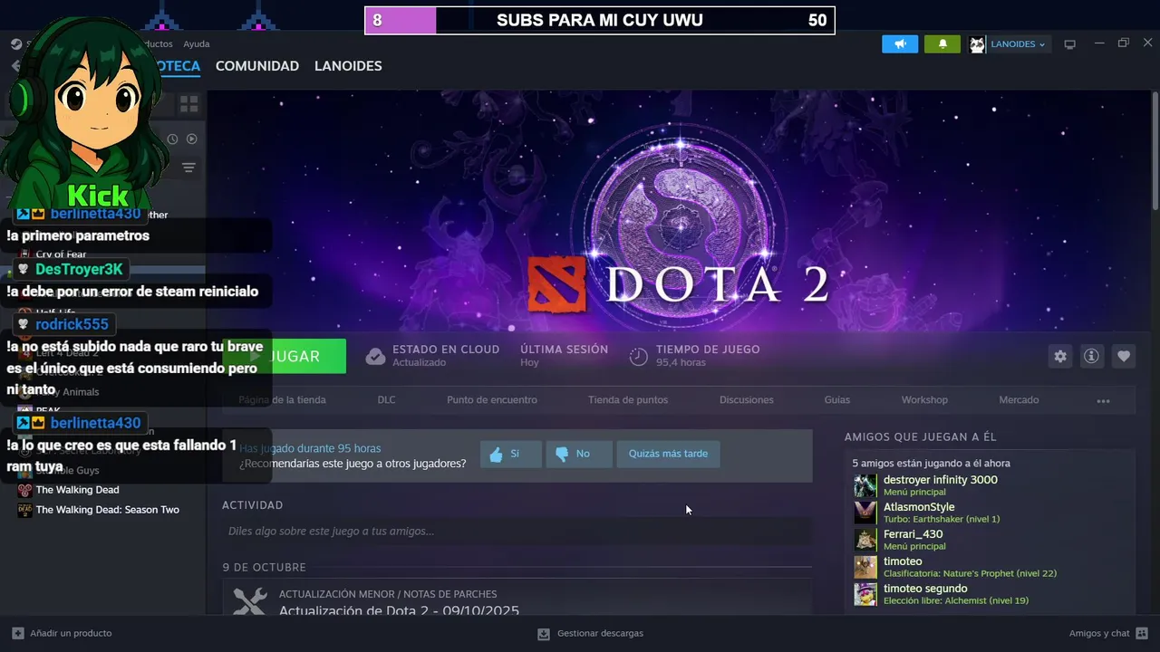Select The Walking Dead: Season Two

(108, 510)
